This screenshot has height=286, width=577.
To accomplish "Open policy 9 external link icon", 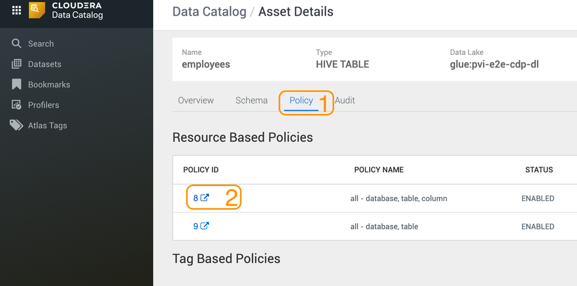I will coord(204,226).
